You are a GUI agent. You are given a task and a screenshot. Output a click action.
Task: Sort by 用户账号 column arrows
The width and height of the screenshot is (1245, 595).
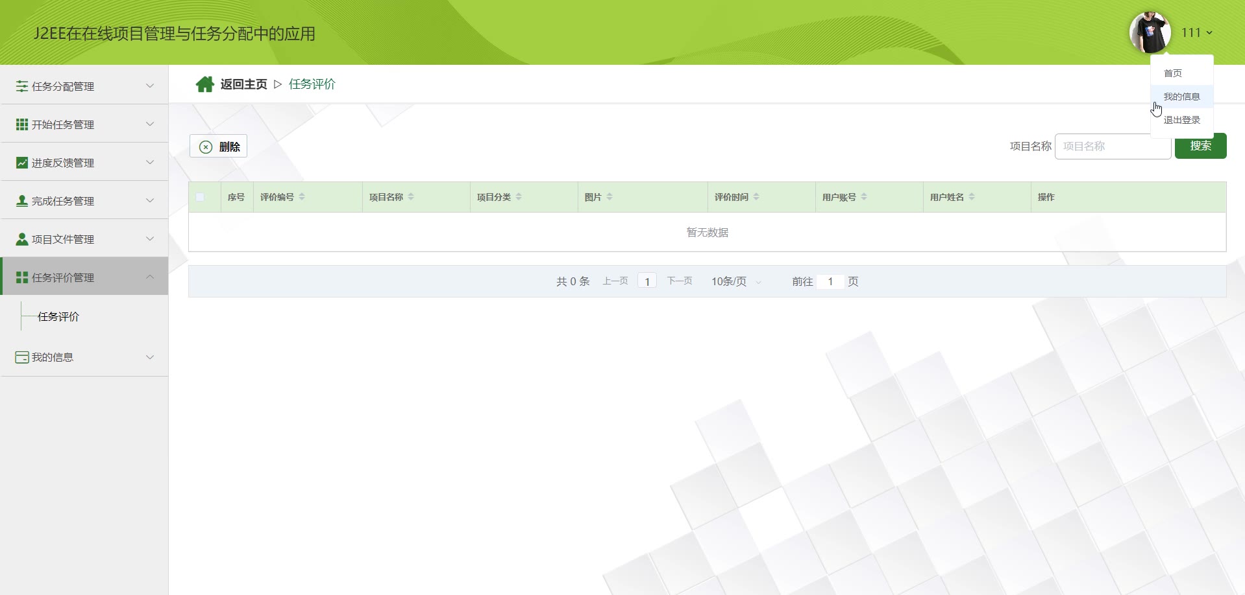(864, 196)
